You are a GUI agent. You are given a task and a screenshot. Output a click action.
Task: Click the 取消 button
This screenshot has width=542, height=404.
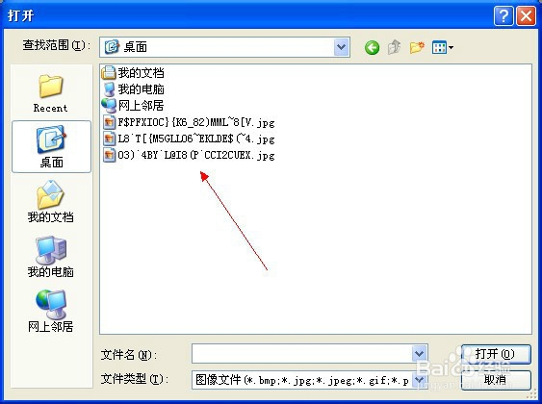496,380
